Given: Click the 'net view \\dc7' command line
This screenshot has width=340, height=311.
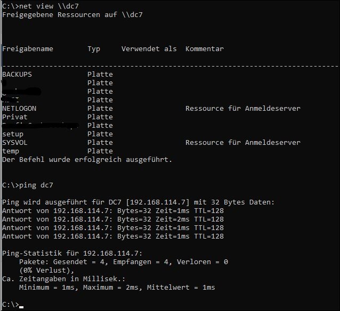Looking at the screenshot, I should [41, 6].
